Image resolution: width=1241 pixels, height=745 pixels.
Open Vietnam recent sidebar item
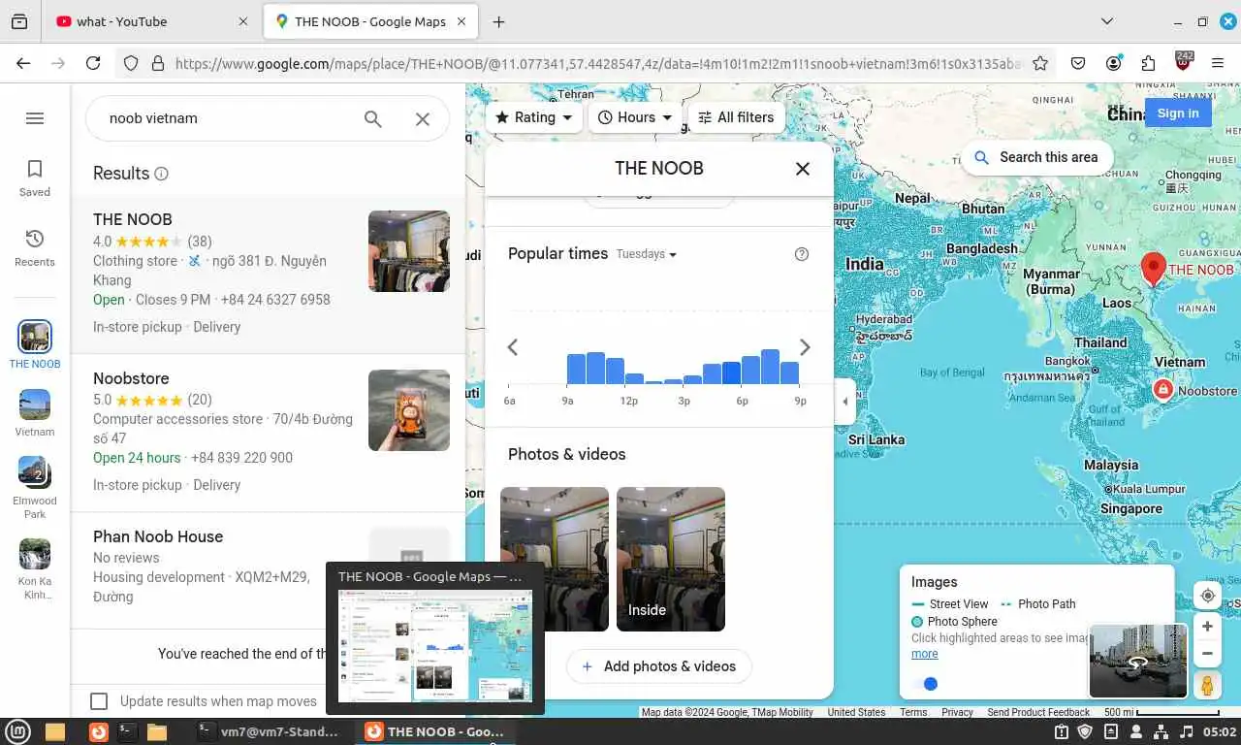35,413
